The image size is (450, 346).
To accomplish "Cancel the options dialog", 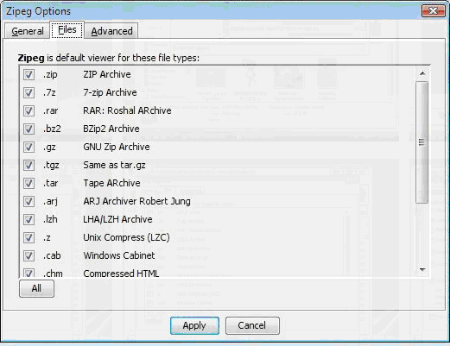I will tap(252, 325).
